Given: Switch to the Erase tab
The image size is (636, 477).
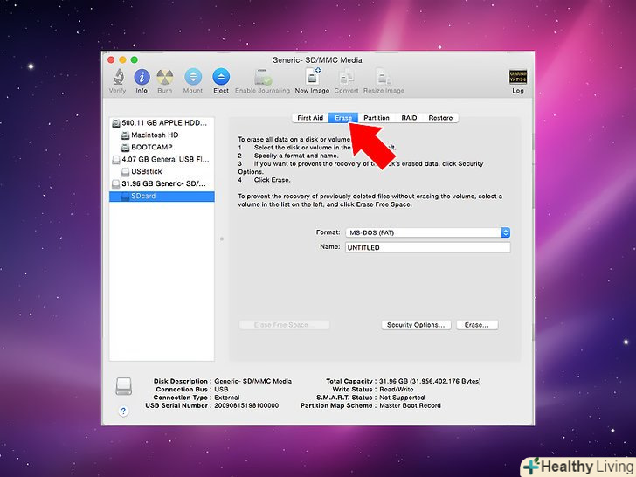Looking at the screenshot, I should pos(343,118).
